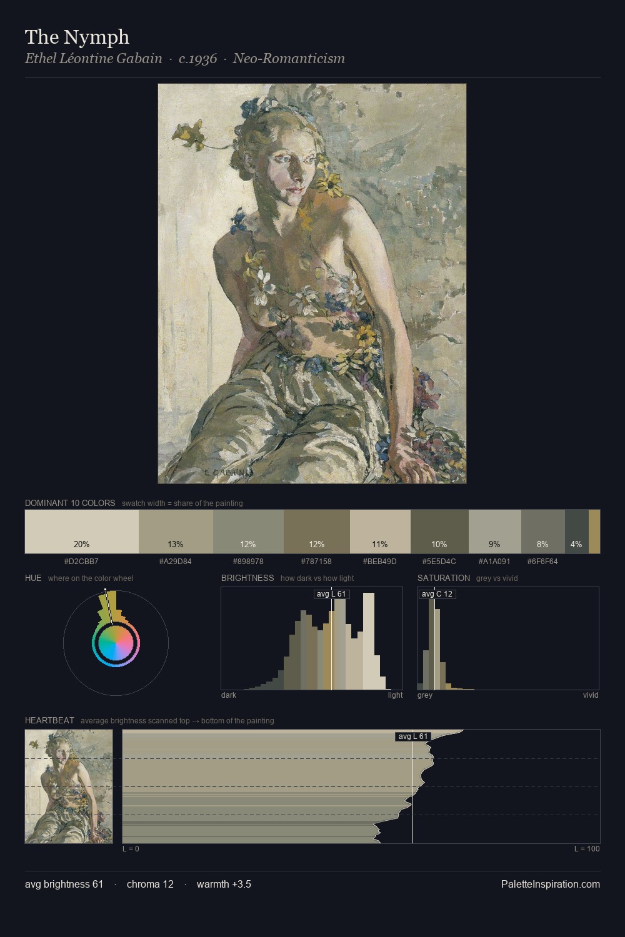Click hex code #787158
This screenshot has height=937, width=625.
(316, 561)
